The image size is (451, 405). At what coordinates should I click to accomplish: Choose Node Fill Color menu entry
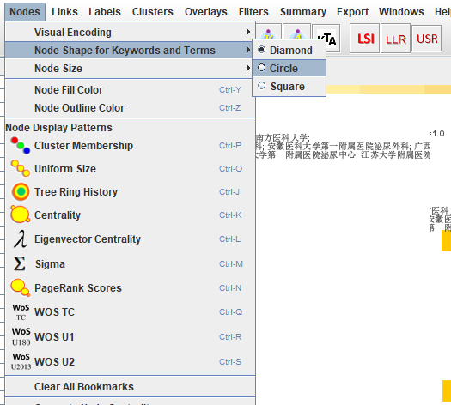coord(130,90)
